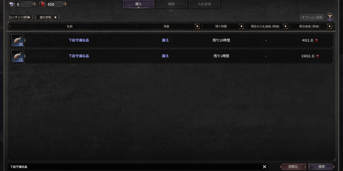343x171 pixels.
Task: Select the item icon with quantity 30
Action: (17, 41)
